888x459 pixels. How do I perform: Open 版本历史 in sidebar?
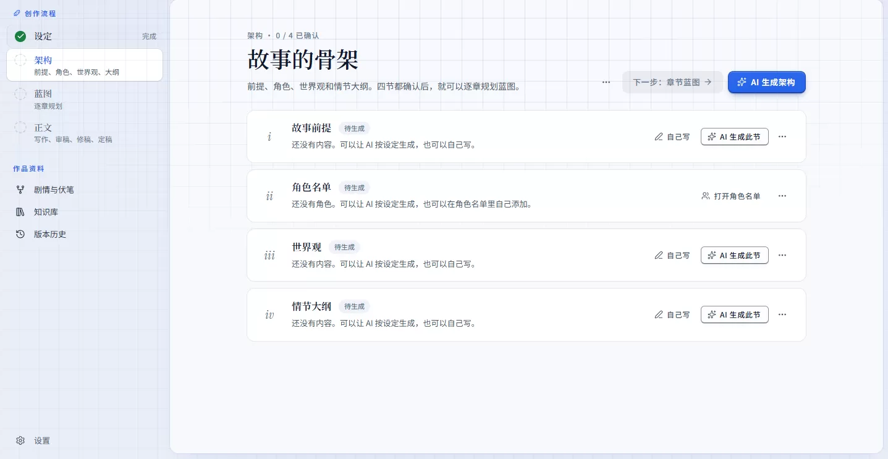tap(85, 234)
